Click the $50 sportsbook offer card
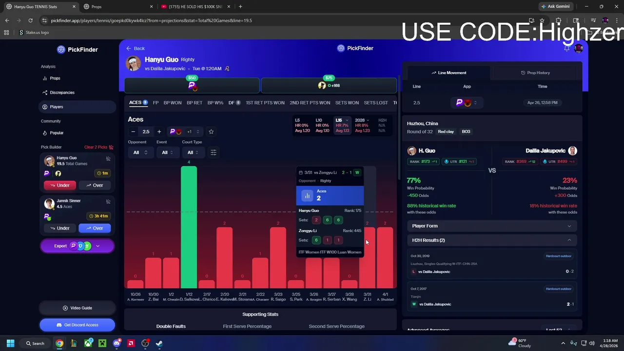This screenshot has height=351, width=624. tap(192, 85)
